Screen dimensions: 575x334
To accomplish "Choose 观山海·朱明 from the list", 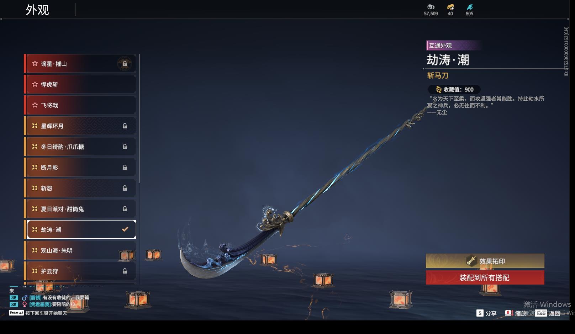I will click(x=80, y=250).
